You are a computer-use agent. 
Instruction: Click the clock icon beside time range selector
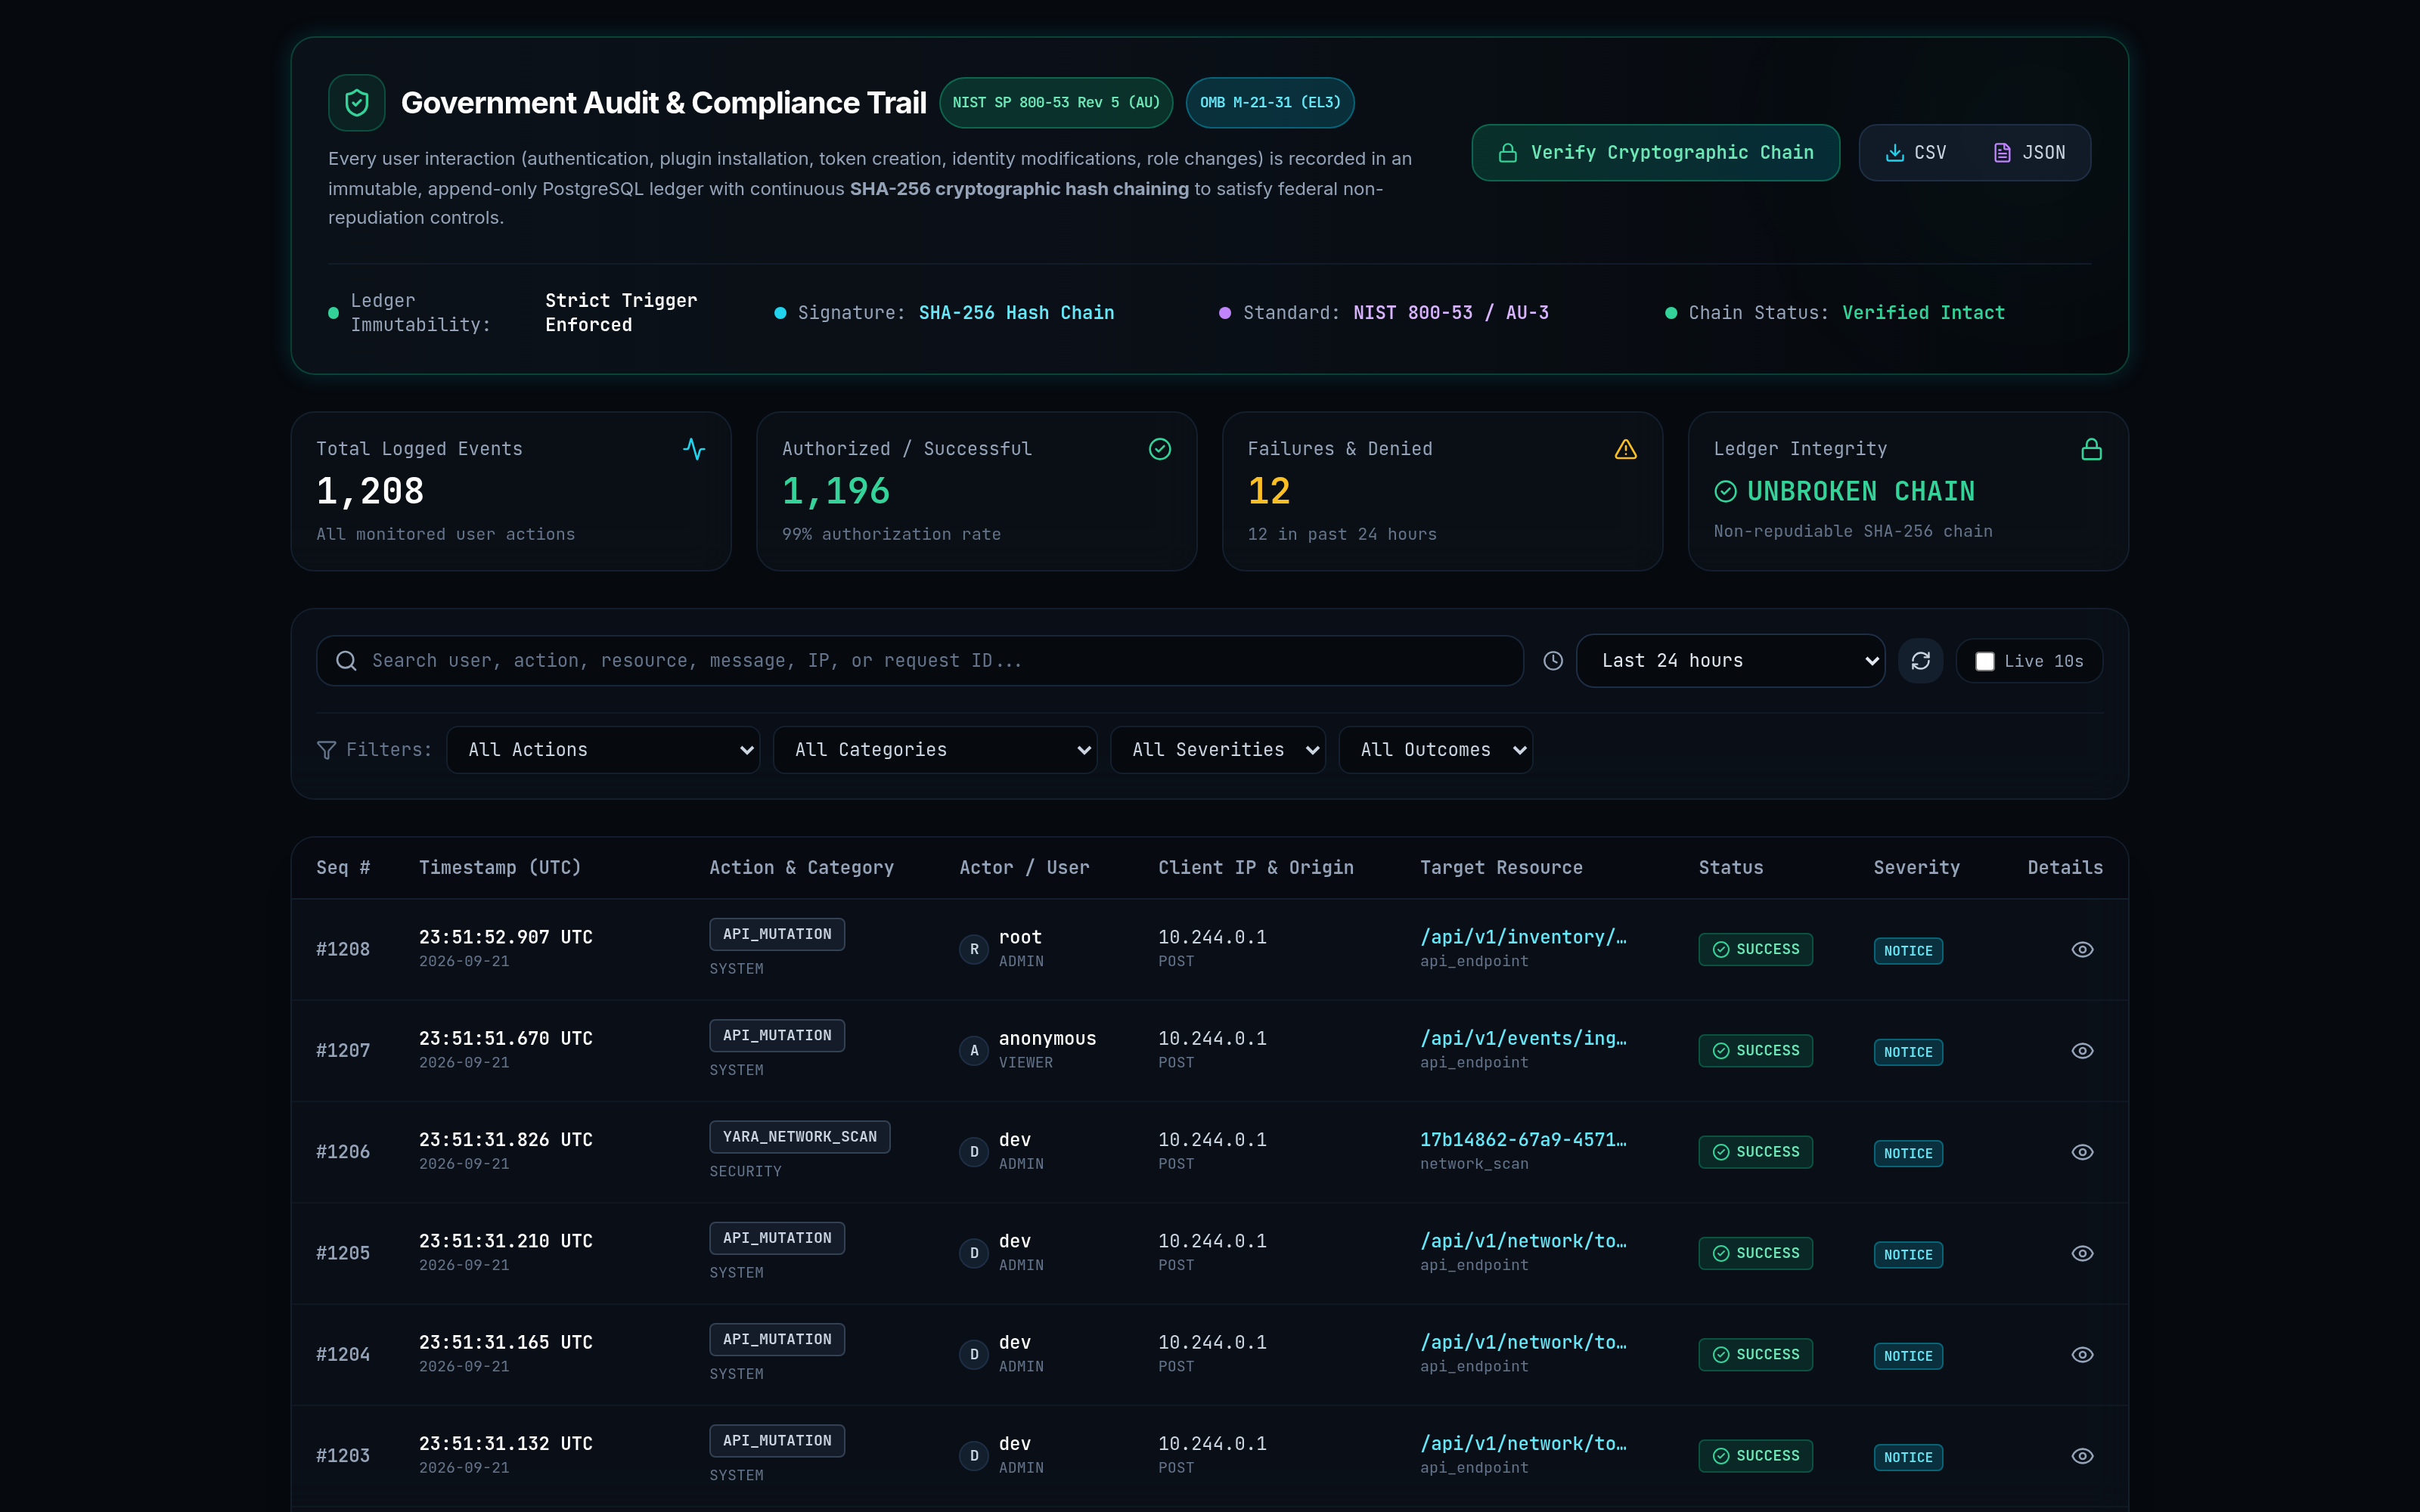[x=1553, y=661]
